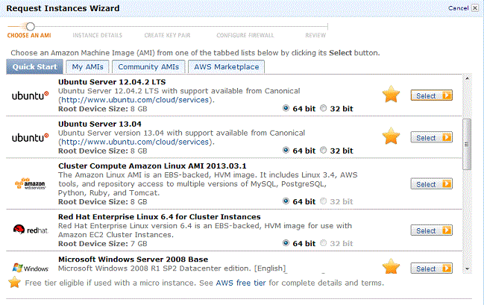Click the Red Hat Enterprise Linux 6.4 title
The height and width of the screenshot is (305, 484).
[x=160, y=217]
